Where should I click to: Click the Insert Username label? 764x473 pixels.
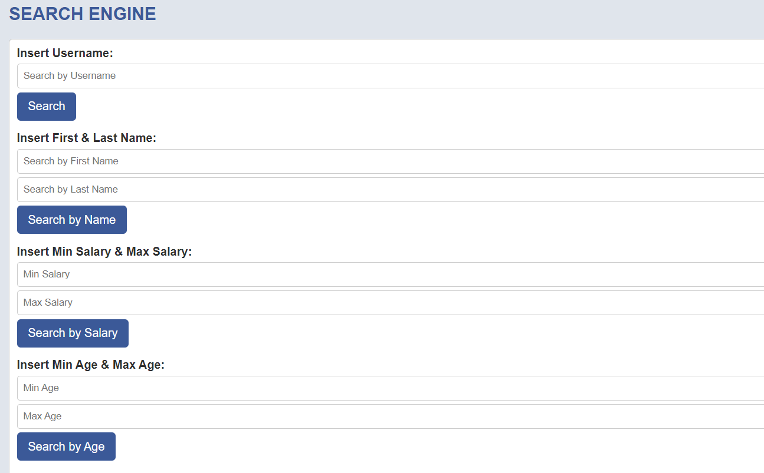tap(65, 53)
